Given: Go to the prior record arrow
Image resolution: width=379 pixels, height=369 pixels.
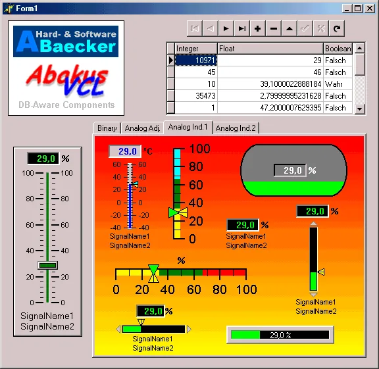Looking at the screenshot, I should click(211, 29).
